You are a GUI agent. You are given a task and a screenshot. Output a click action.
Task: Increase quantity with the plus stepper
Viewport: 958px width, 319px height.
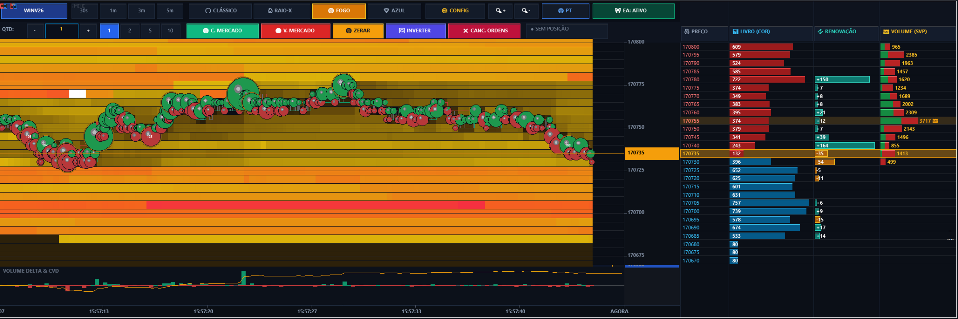(88, 31)
